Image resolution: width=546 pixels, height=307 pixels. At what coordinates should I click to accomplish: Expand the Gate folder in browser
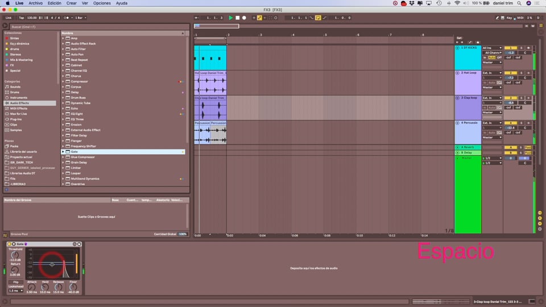click(63, 152)
